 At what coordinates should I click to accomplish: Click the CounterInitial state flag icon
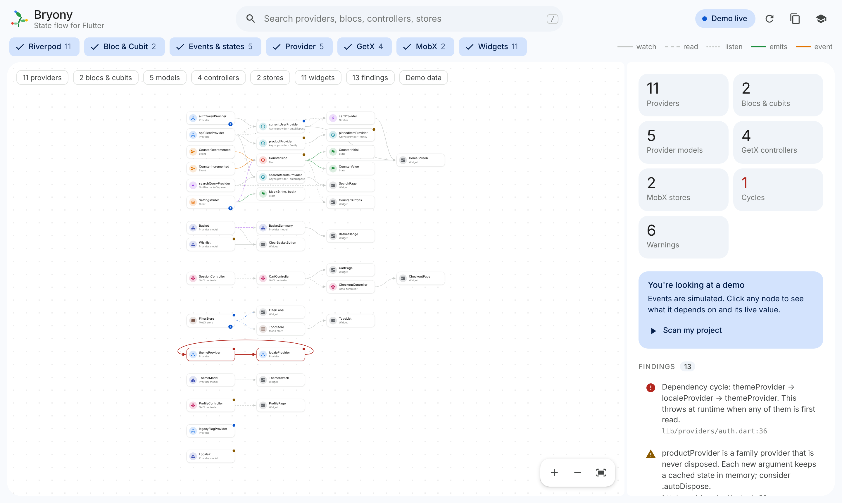333,151
